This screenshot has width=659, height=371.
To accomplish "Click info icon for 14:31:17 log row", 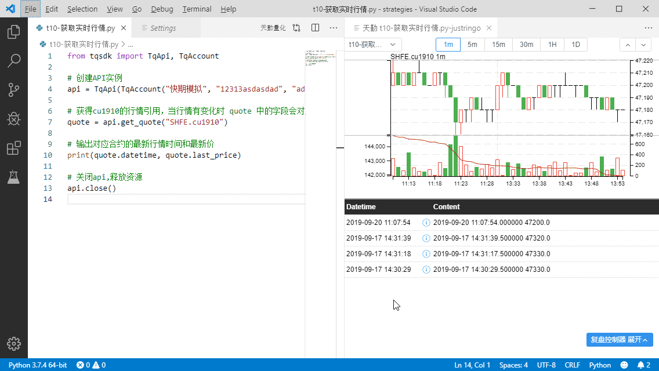I will coord(426,254).
